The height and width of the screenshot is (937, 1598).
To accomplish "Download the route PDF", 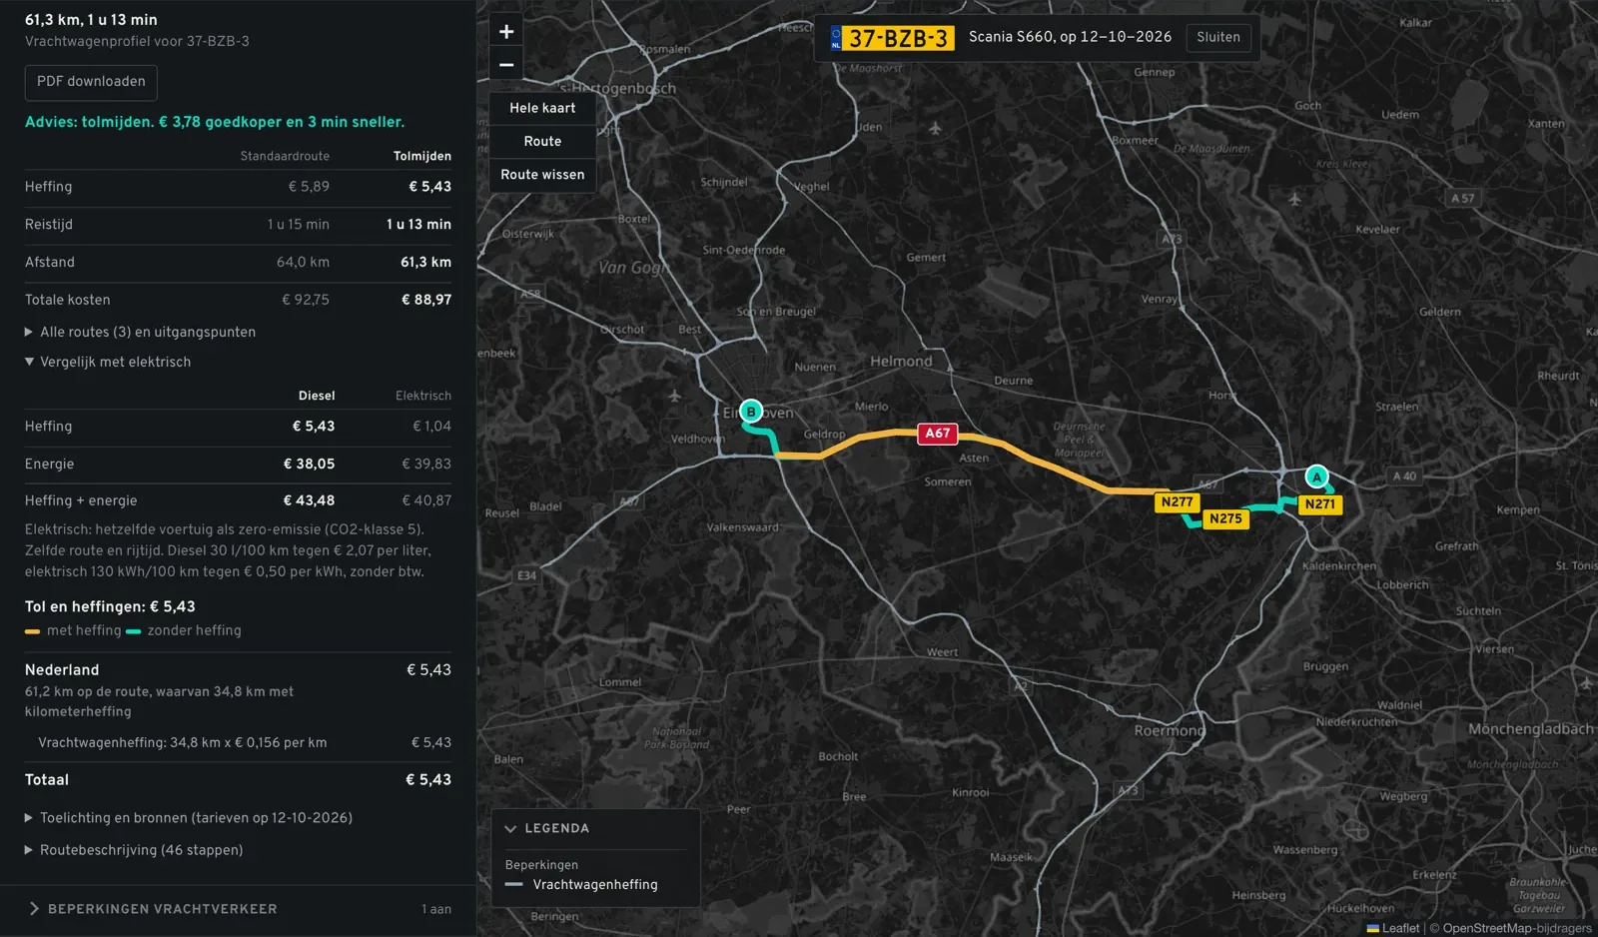I will tap(91, 82).
